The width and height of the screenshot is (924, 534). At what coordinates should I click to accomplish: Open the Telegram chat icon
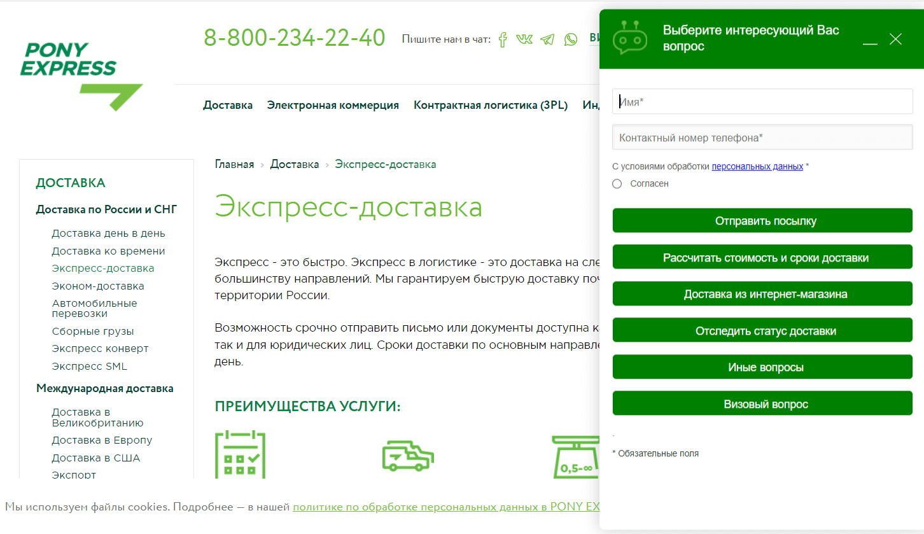point(547,39)
